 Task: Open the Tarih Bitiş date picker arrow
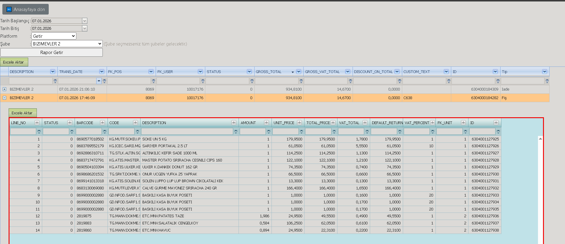[85, 28]
